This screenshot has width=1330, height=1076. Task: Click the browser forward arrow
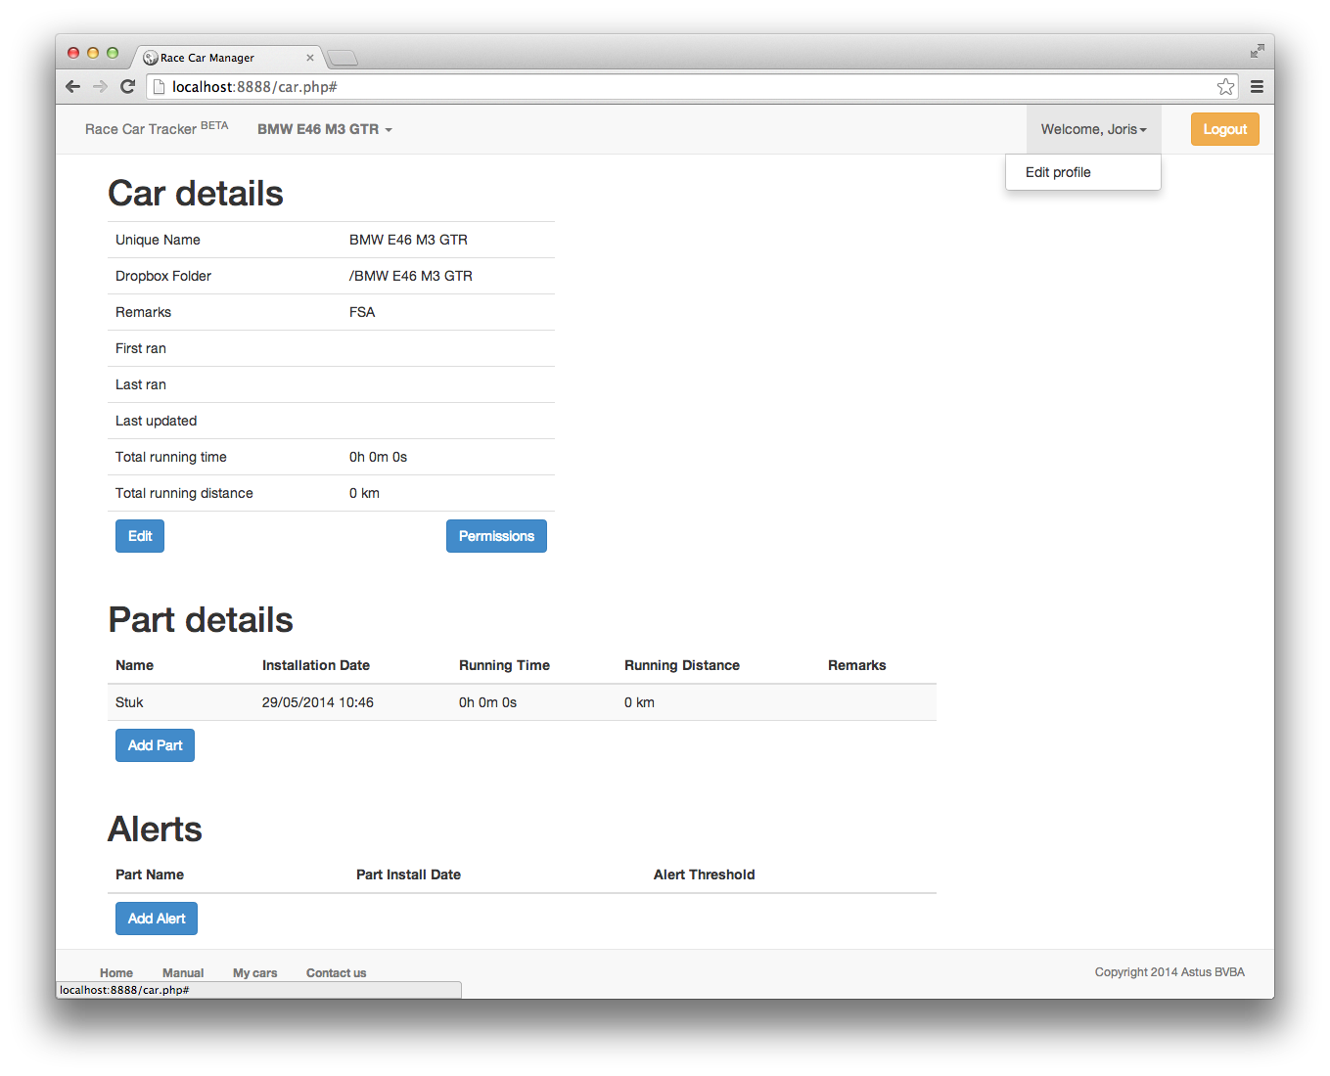(x=100, y=87)
